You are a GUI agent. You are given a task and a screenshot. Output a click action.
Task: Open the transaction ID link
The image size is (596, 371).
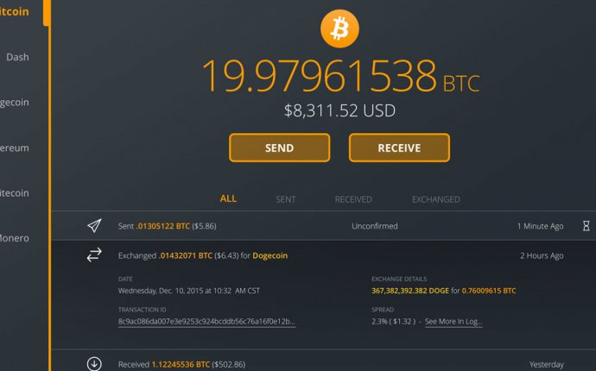206,321
